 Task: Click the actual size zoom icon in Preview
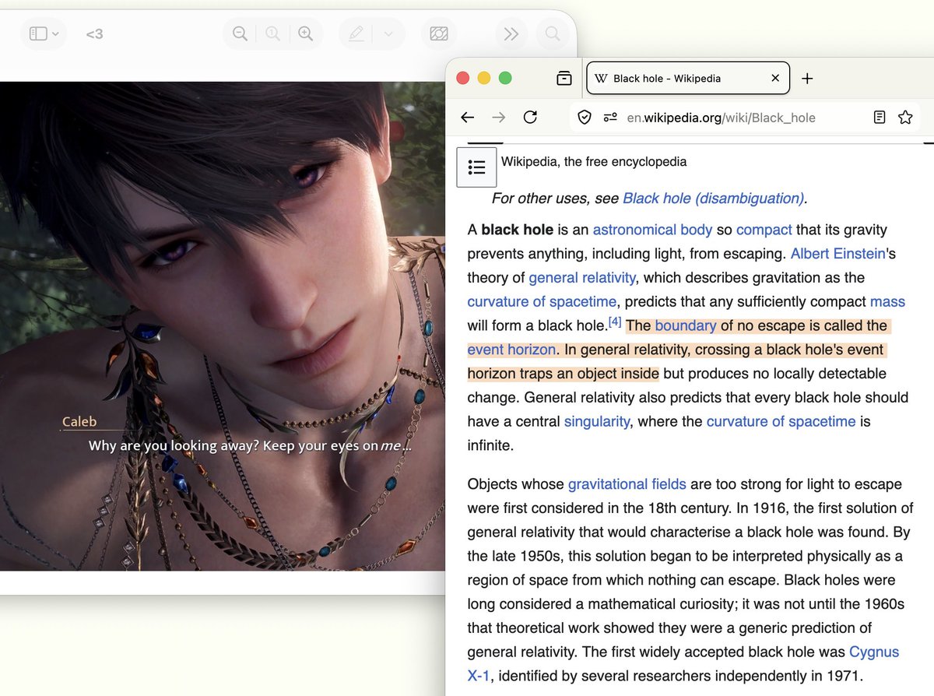[x=272, y=33]
